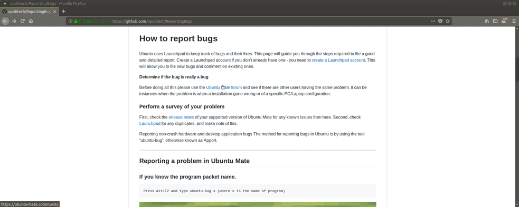Click the 'Press Alt+F2 and type ubuntu-bug' code block

pos(258,191)
